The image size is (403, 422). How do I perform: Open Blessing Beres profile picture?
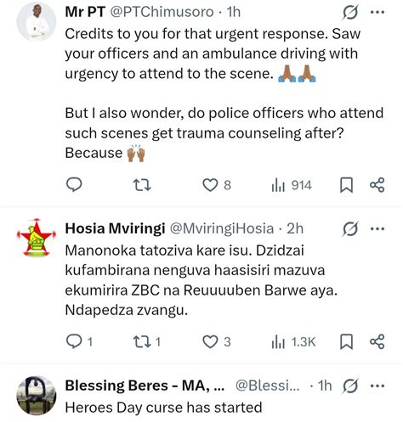pos(37,396)
